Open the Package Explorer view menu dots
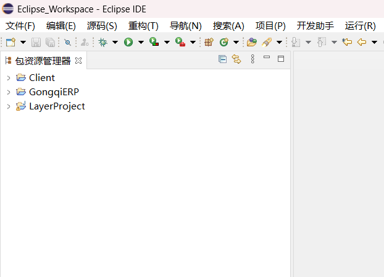 pyautogui.click(x=253, y=59)
